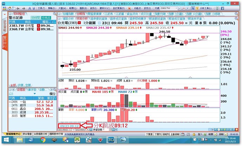Viewport: 242px width, 146px height.
Task: Open the 分析工具 dropdown
Action: point(207,8)
